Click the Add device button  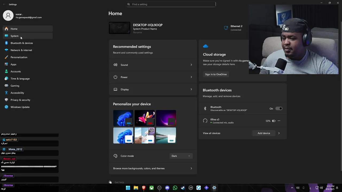click(x=264, y=133)
